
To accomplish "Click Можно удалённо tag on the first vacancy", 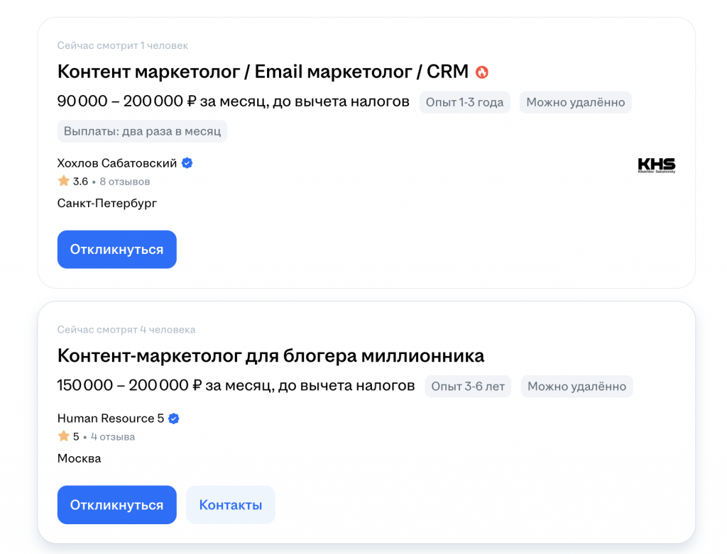I will tap(575, 102).
